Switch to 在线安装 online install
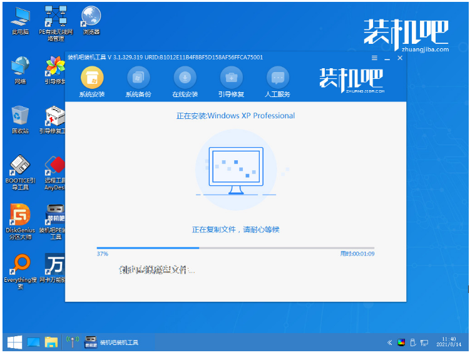The image size is (470, 355). pyautogui.click(x=185, y=82)
